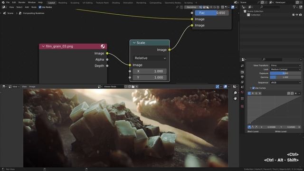Open the Tool properties tab icon

pos(242,66)
